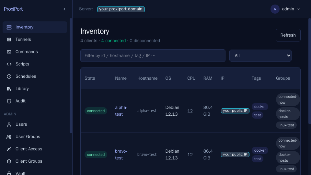Click the Library books icon

(9, 89)
